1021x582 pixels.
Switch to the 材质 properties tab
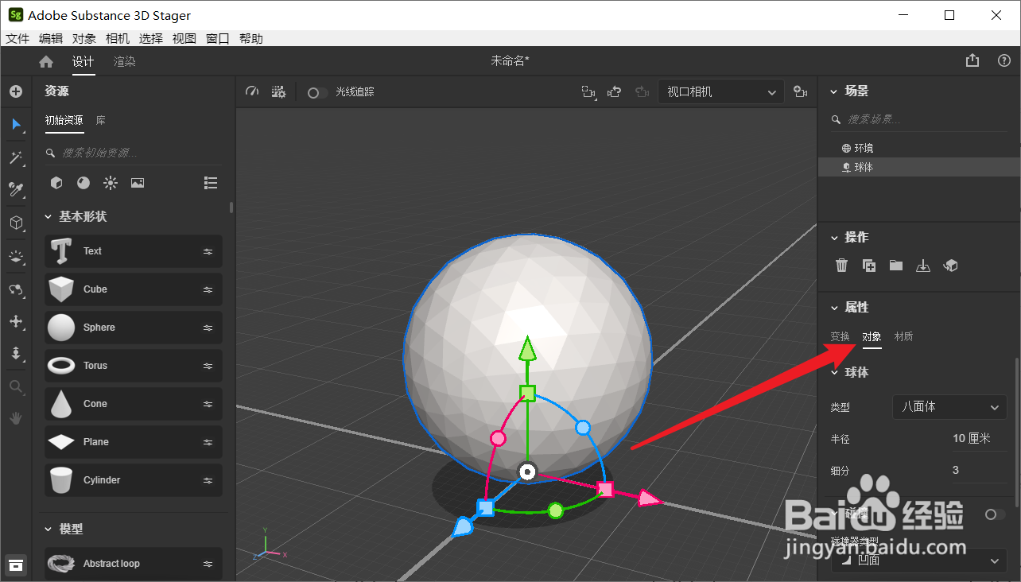(x=904, y=336)
